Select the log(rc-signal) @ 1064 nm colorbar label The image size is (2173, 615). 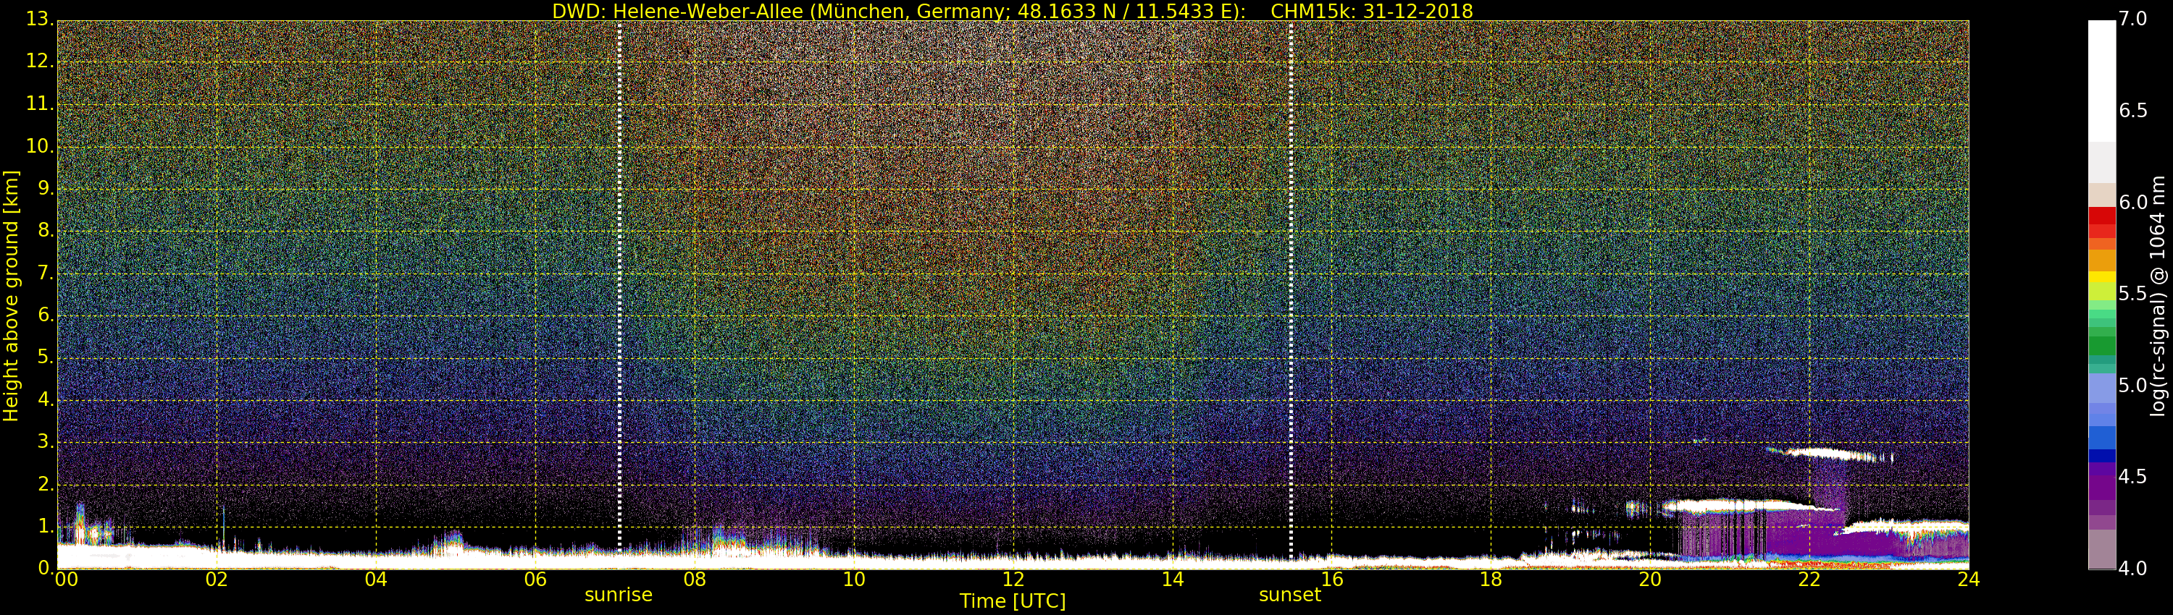2157,296
